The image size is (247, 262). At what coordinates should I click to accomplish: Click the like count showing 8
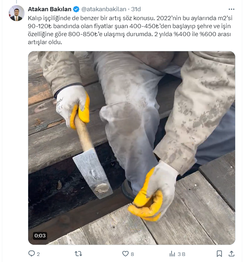132,254
